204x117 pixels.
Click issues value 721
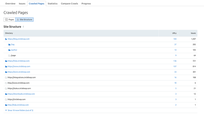(x=194, y=61)
